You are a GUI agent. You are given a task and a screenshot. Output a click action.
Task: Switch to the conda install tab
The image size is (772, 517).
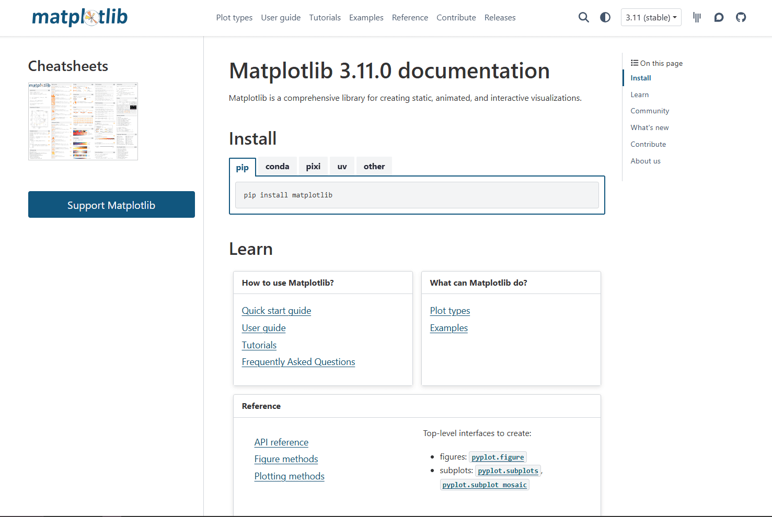click(x=277, y=166)
